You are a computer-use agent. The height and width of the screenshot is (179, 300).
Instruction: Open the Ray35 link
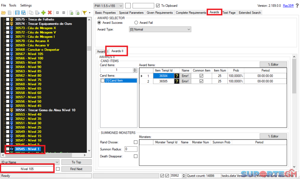(x=288, y=6)
